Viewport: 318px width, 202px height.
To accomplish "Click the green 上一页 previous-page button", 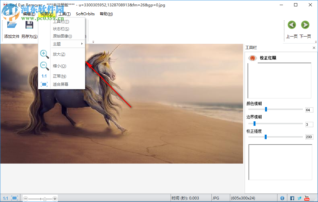I will tap(292, 25).
